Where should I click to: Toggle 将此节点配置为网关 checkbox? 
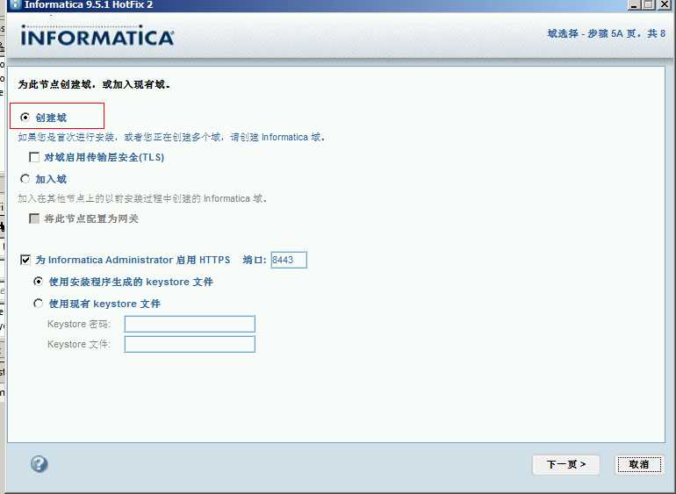(34, 218)
